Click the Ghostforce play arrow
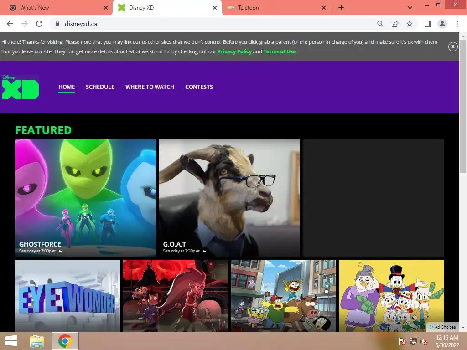 pos(61,251)
